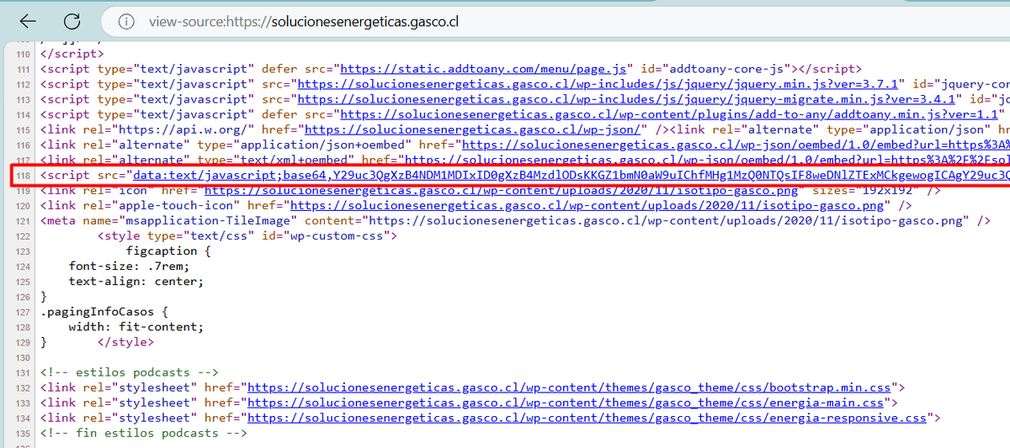
Task: Click the '</style>' closing tag
Action: (x=125, y=341)
